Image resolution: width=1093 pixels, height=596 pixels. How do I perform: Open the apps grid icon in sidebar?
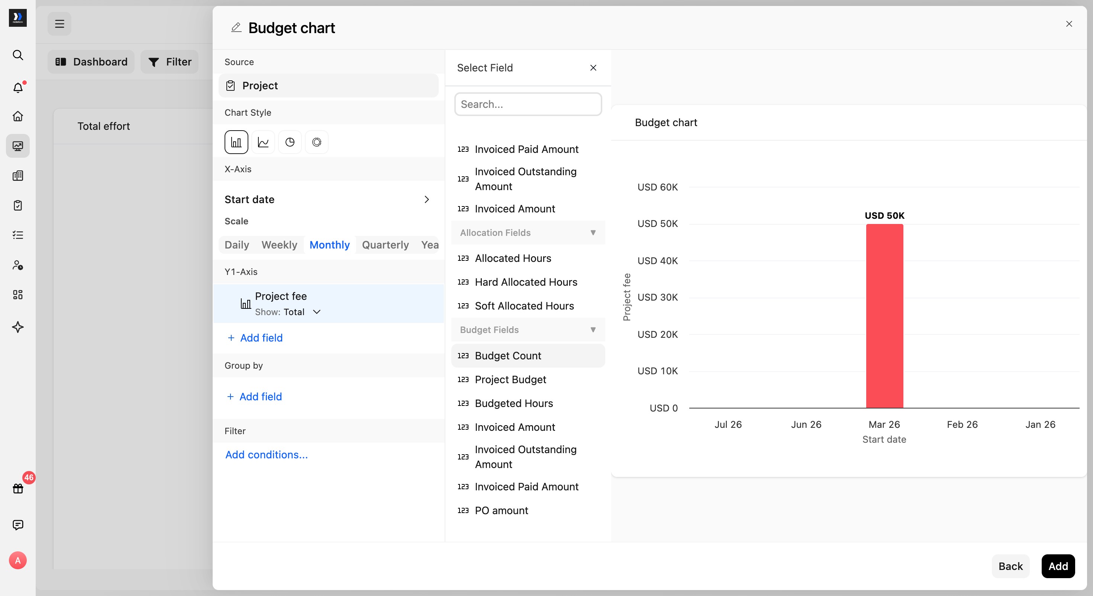[x=18, y=295]
